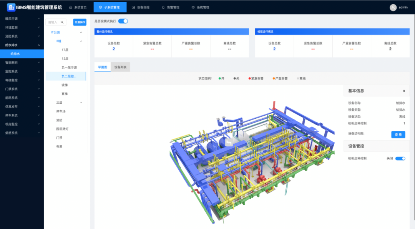The width and height of the screenshot is (415, 229).
Task: Click the 查看 button for 设备结构图
Action: [x=398, y=134]
